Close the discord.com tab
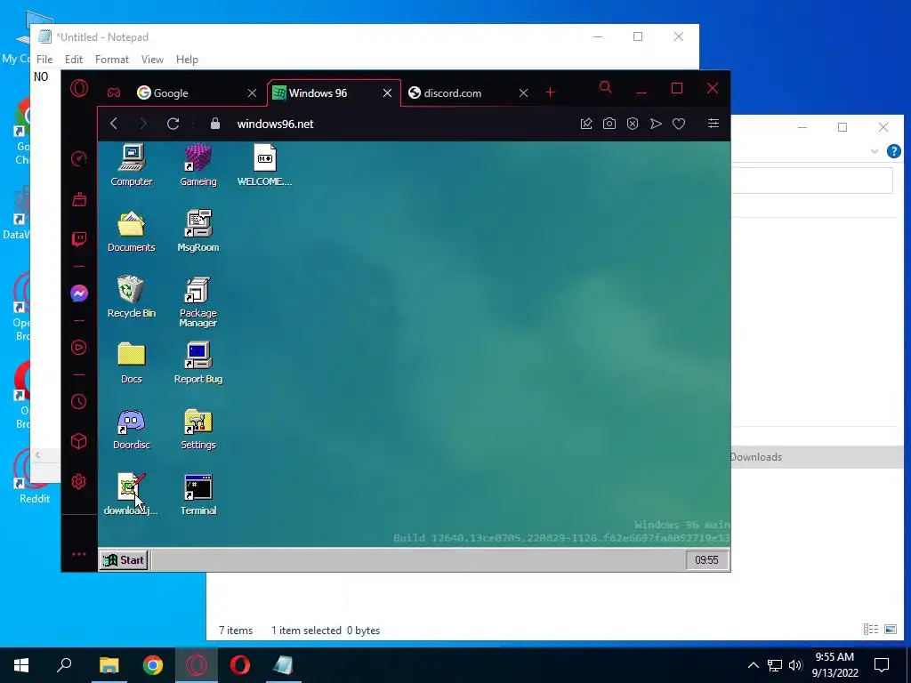911x683 pixels. tap(523, 92)
